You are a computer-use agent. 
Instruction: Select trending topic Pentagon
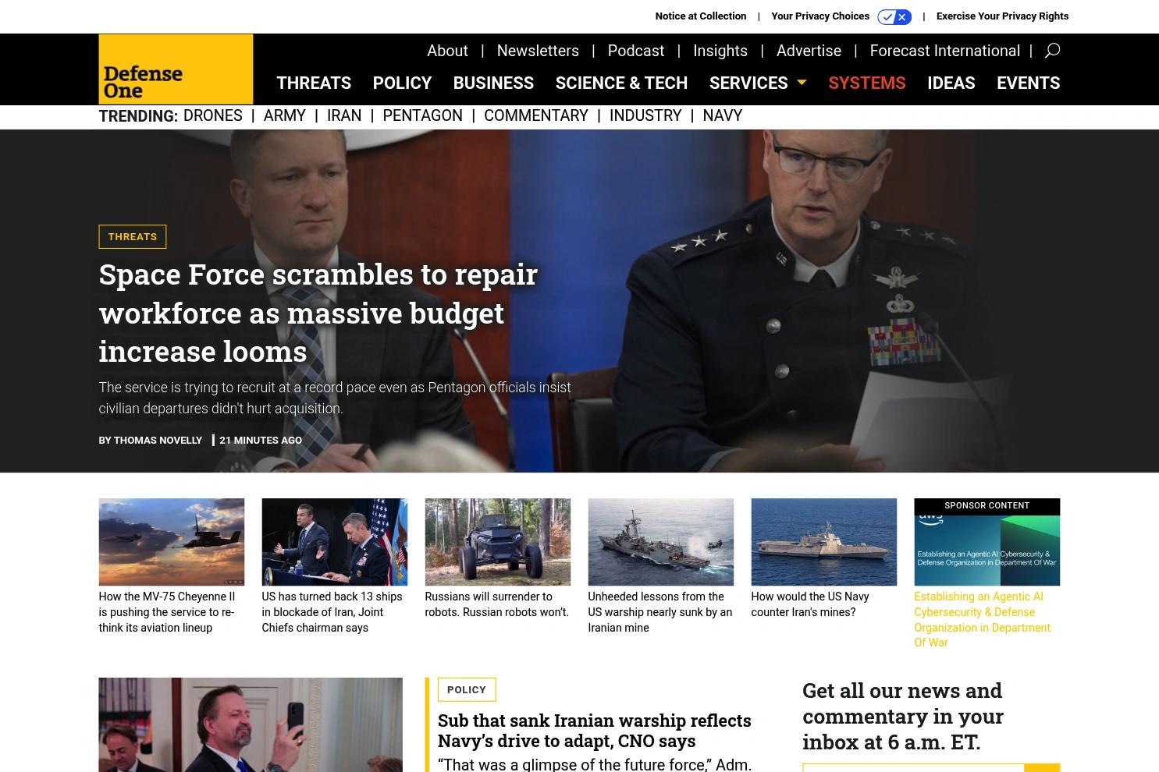[x=422, y=115]
